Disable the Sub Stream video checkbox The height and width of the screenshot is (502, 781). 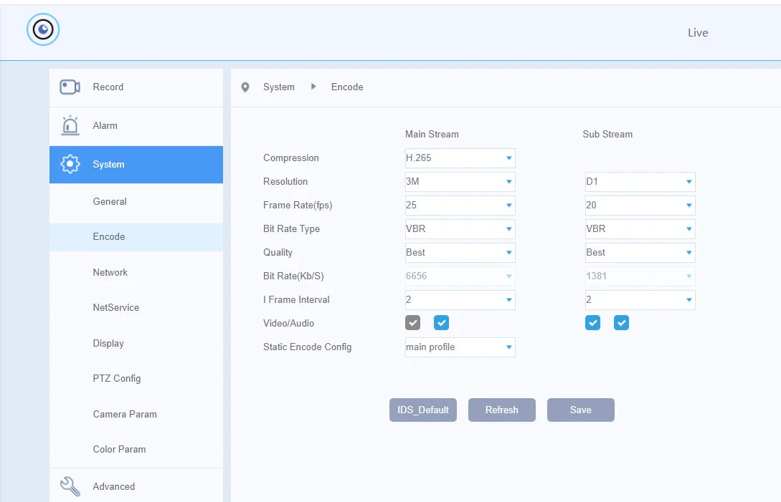click(592, 323)
